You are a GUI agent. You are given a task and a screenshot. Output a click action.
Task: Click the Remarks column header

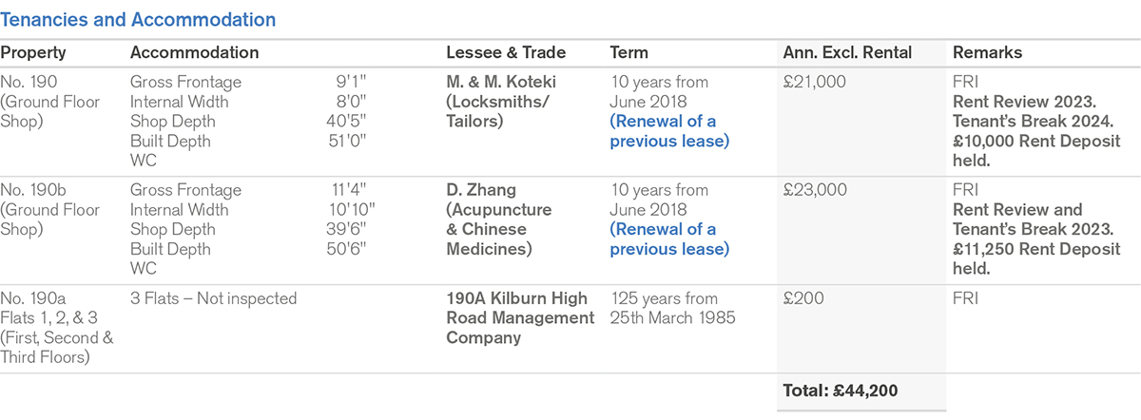(x=987, y=53)
